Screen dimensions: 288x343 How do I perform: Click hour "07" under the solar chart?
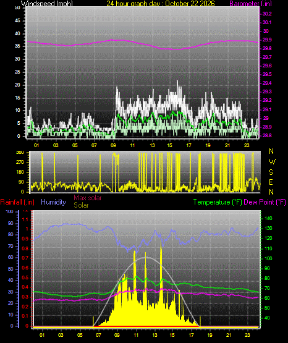click(98, 335)
